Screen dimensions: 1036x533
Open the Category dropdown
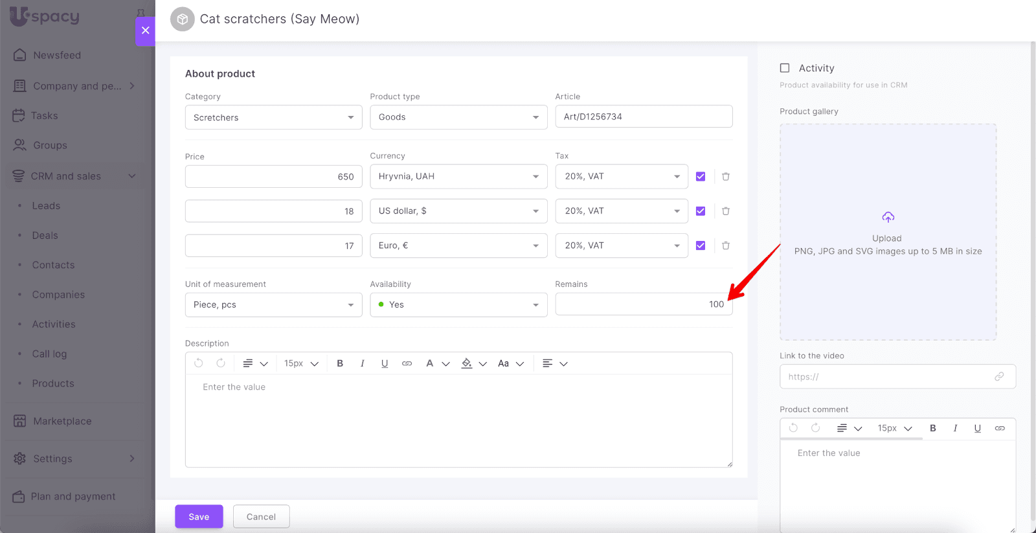click(273, 117)
